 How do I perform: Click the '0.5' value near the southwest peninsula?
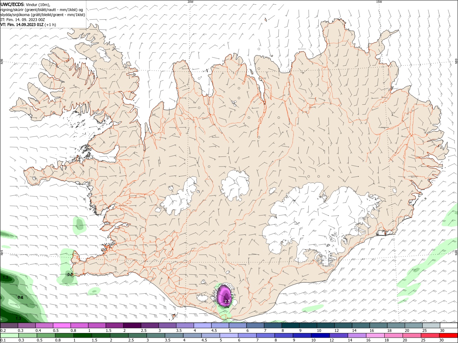pyautogui.click(x=70, y=274)
